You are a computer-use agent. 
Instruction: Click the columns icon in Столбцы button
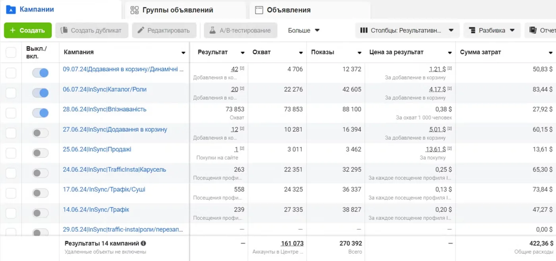(364, 30)
